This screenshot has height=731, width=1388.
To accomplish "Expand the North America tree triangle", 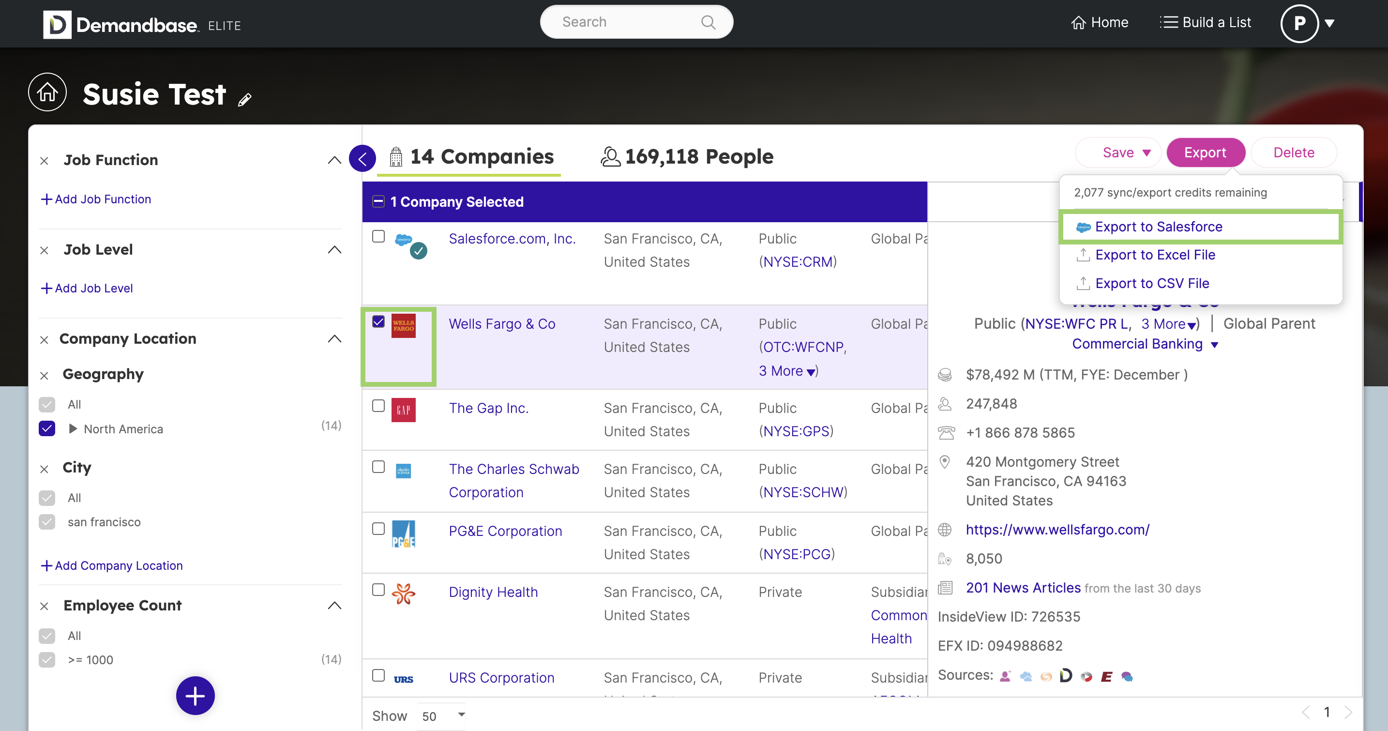I will point(73,428).
